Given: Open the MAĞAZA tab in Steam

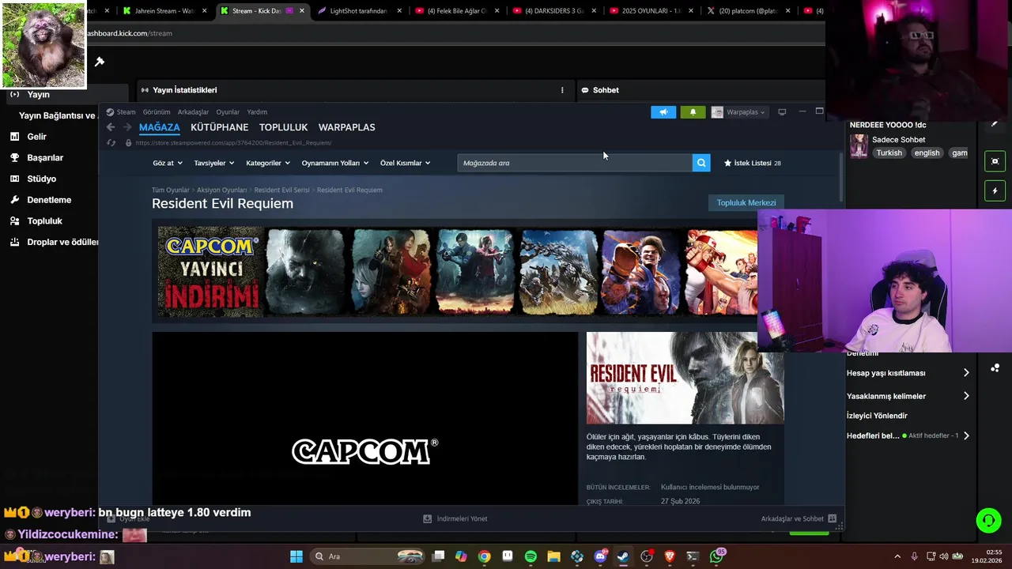Looking at the screenshot, I should pyautogui.click(x=159, y=127).
